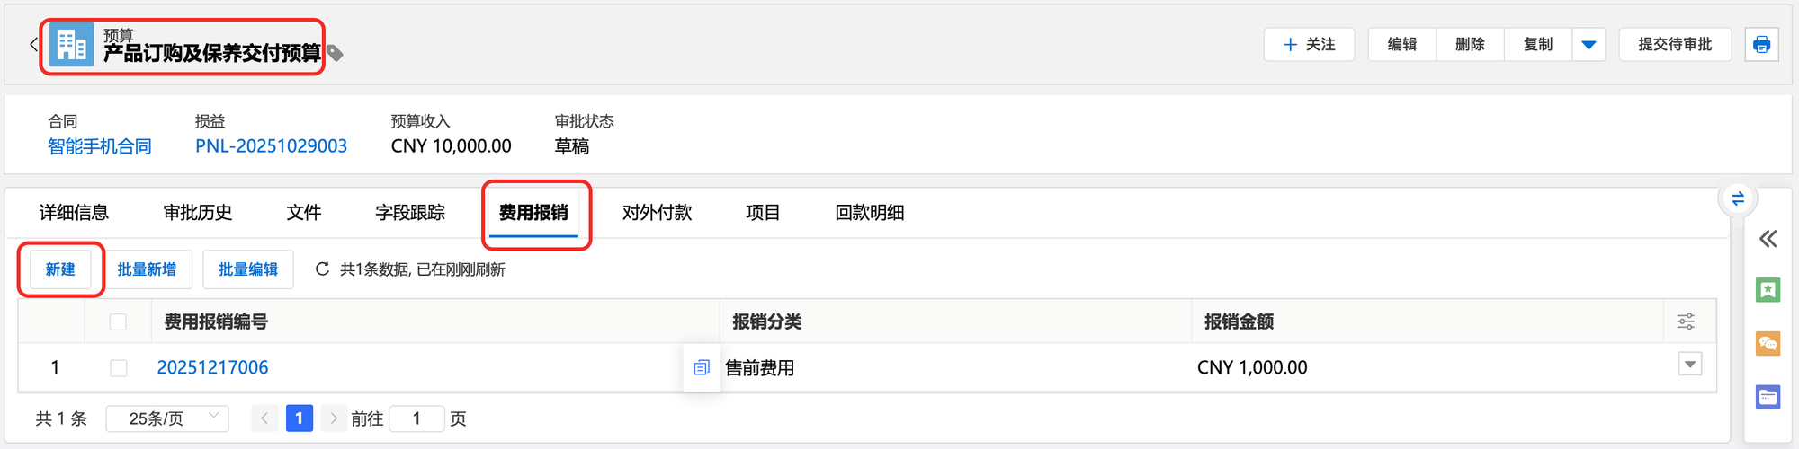Click the tag icon next to the title
This screenshot has width=1799, height=449.
[x=335, y=53]
